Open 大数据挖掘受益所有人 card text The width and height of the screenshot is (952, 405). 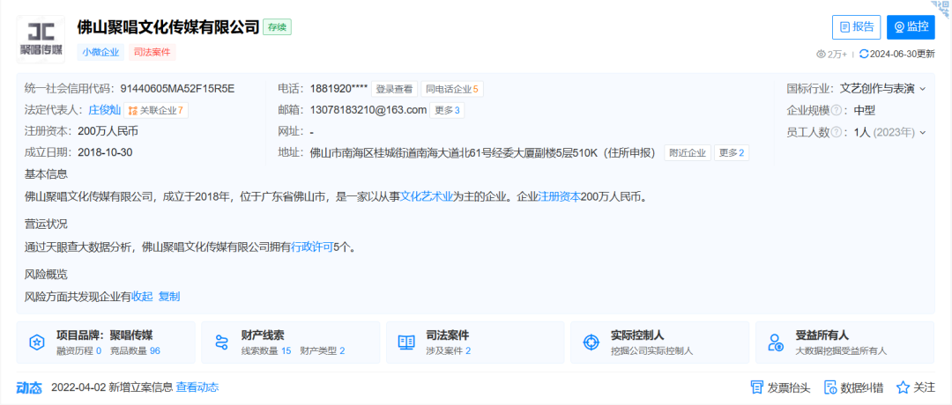coord(841,350)
